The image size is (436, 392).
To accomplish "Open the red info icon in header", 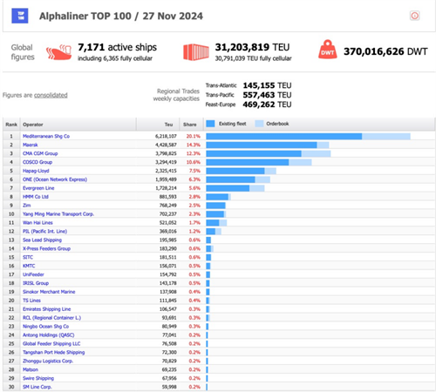I will point(414,16).
